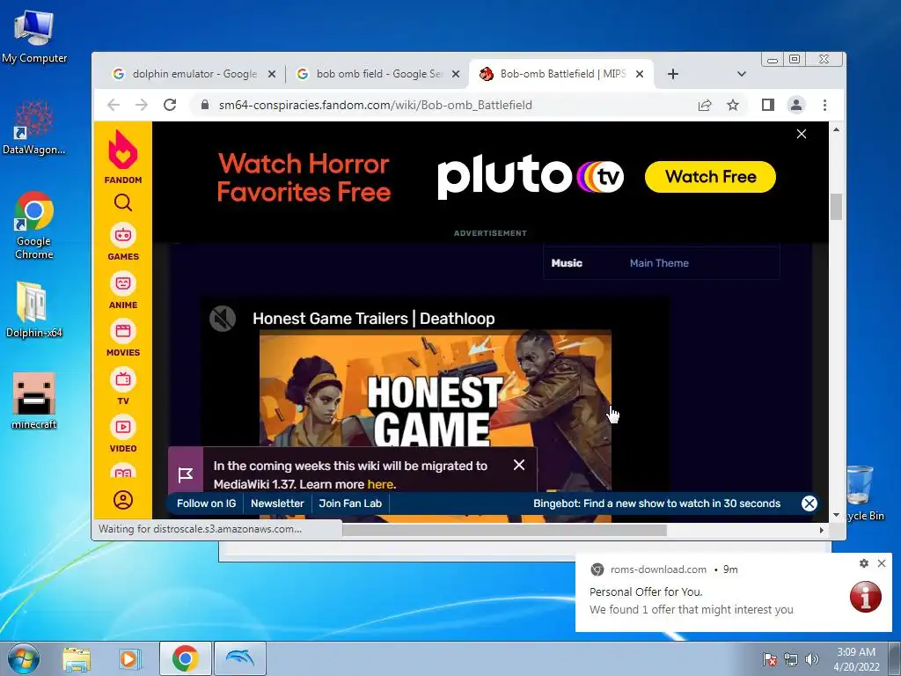Image resolution: width=901 pixels, height=676 pixels.
Task: Close the Bingebot banner
Action: 809,503
